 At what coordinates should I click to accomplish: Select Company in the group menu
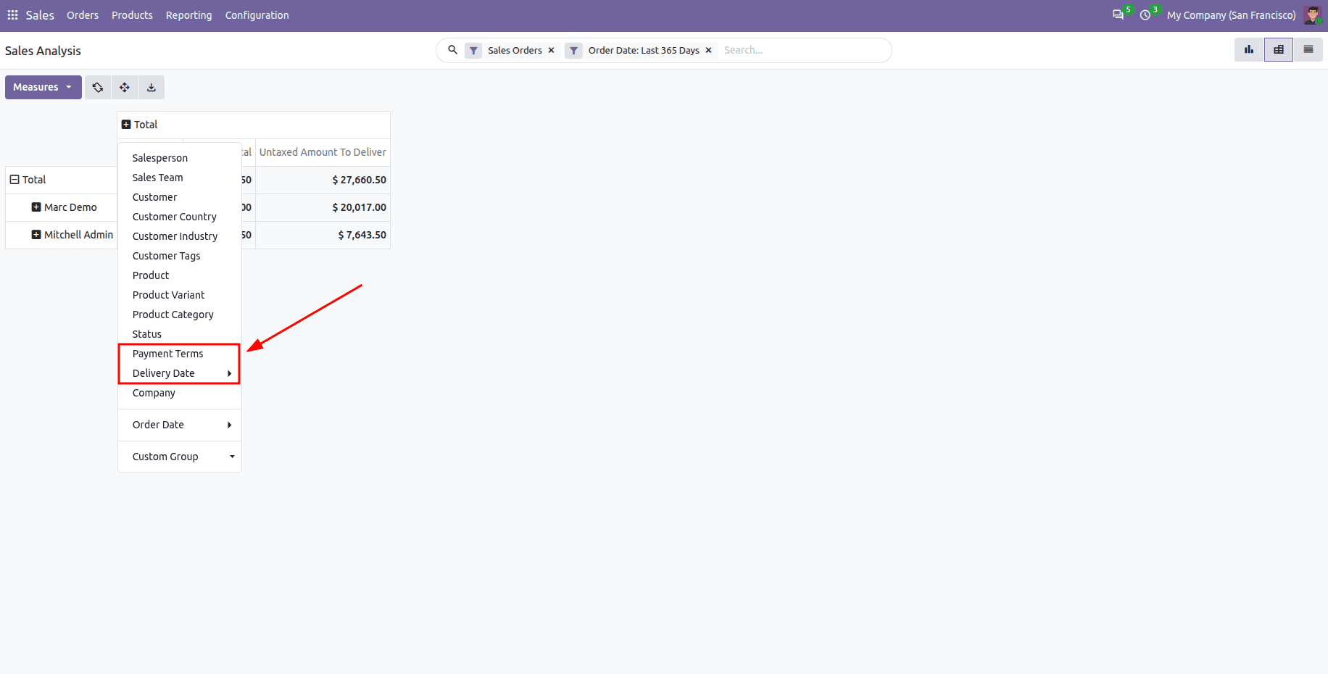180,393
